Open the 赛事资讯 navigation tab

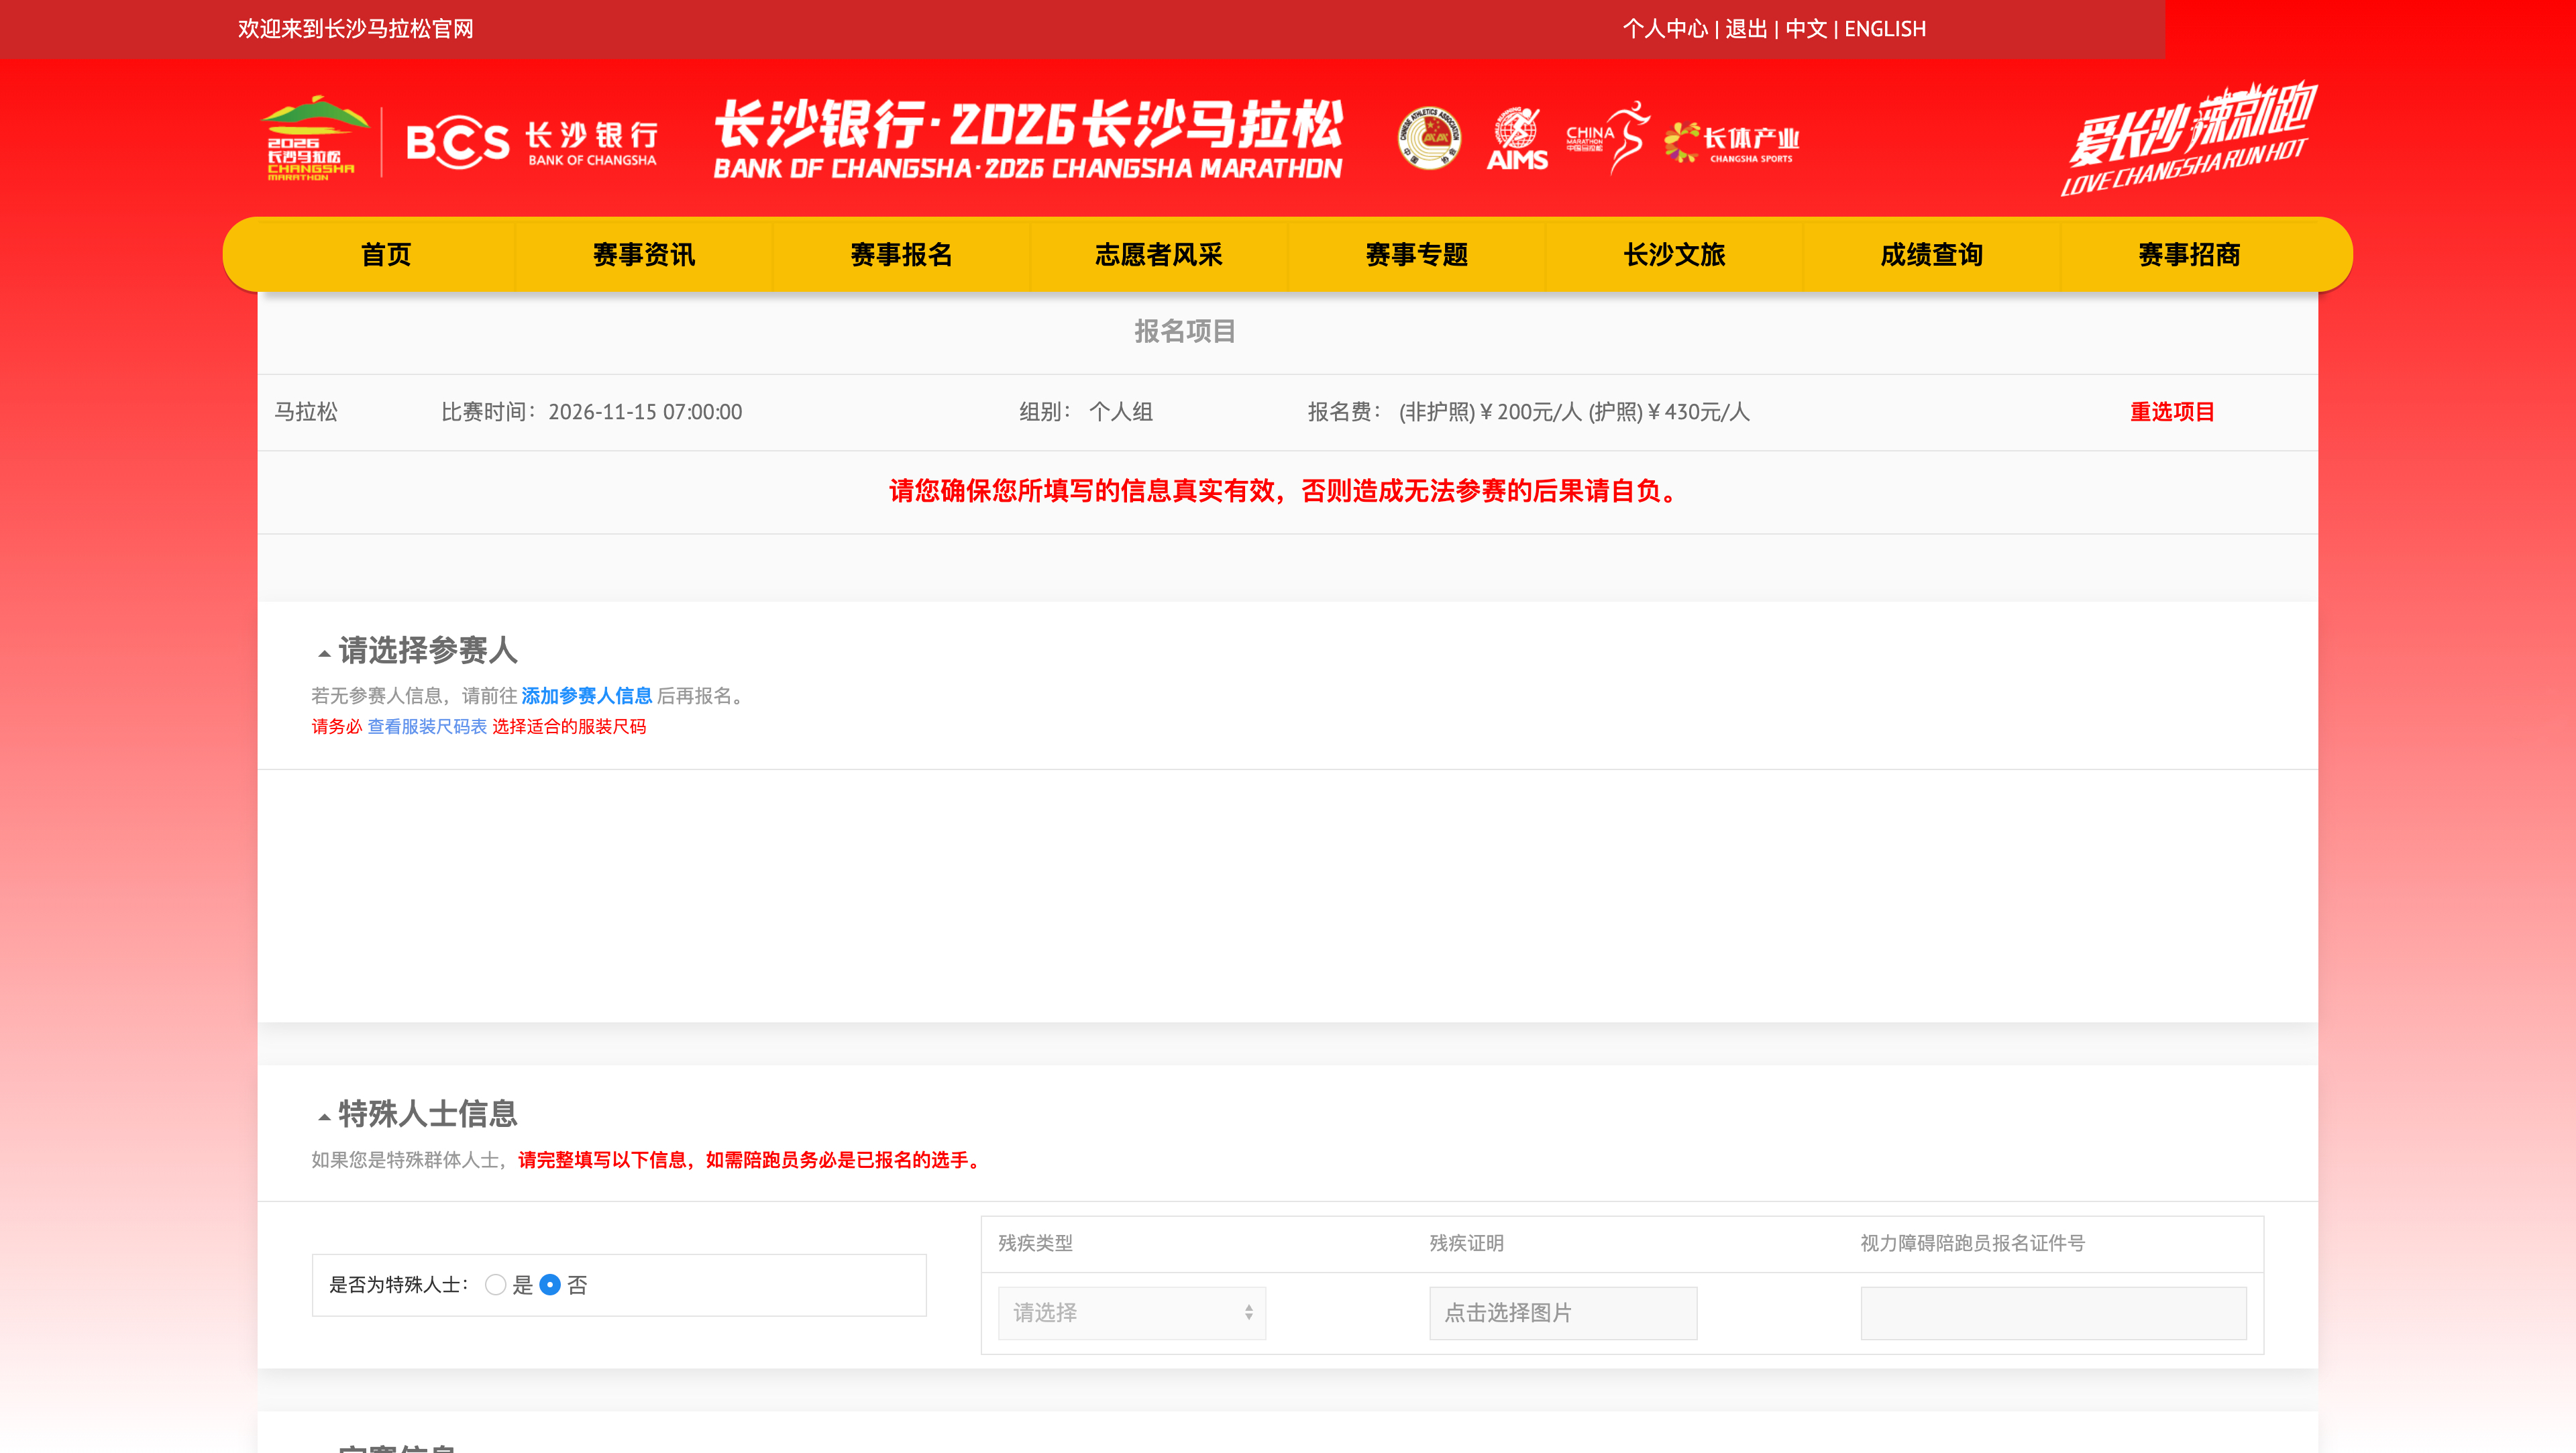pyautogui.click(x=644, y=255)
